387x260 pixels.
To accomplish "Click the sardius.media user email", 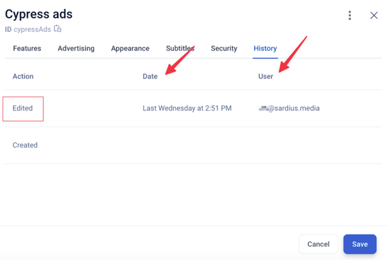I will [289, 109].
